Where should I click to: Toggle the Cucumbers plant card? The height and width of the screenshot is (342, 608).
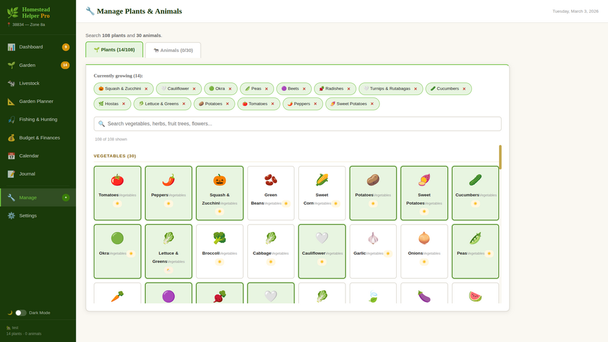(x=476, y=193)
